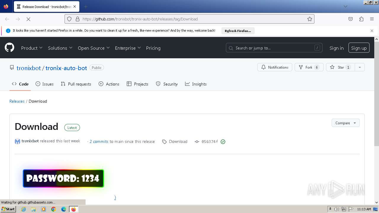Show hidden system tray icons
379x213 pixels.
coord(330,209)
